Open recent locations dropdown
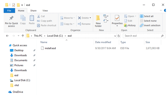Viewport: 167px width, 96px height. (x=18, y=36)
